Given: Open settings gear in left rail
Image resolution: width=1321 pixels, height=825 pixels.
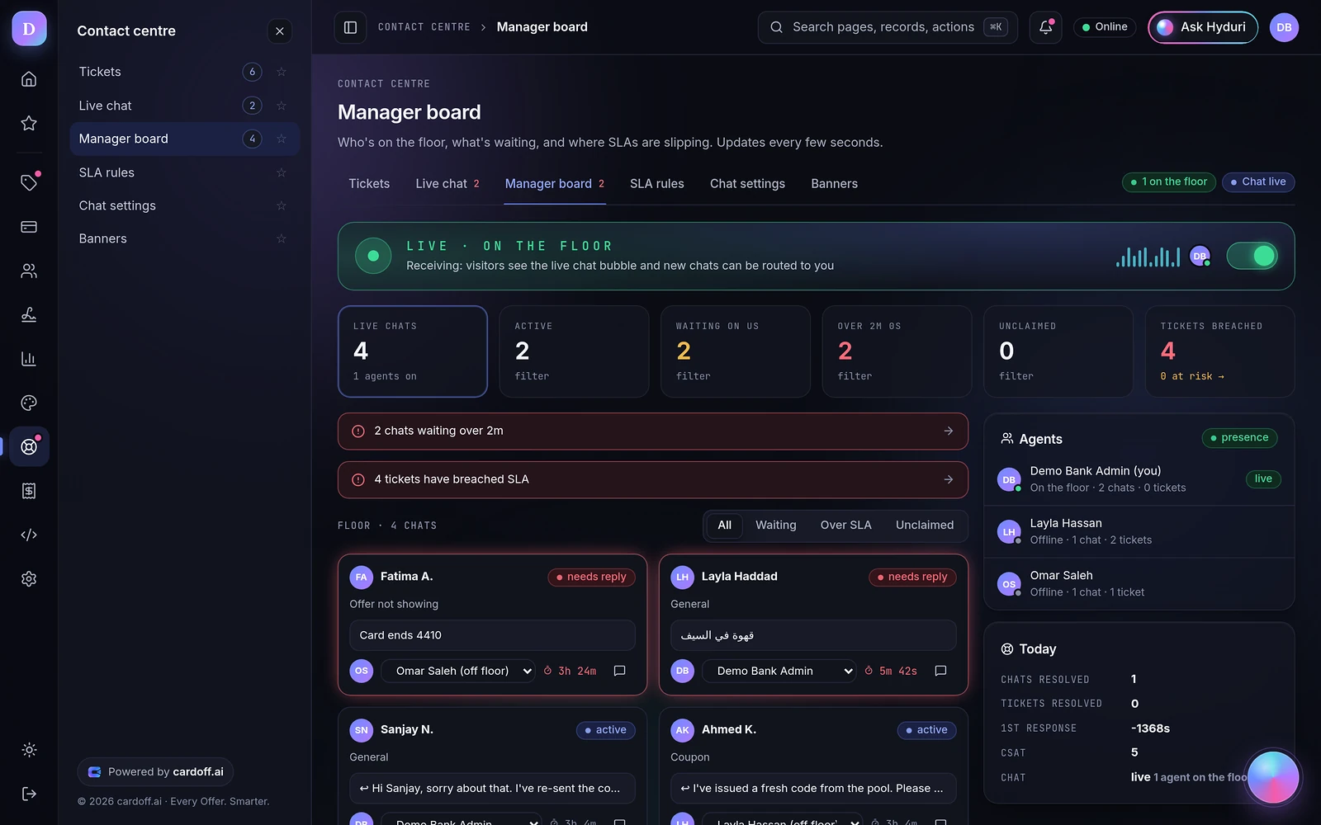Looking at the screenshot, I should point(29,579).
